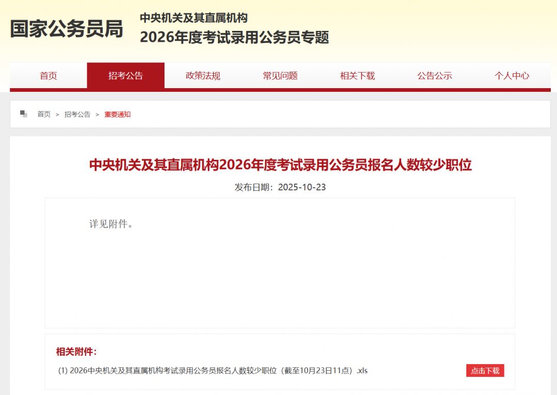Image resolution: width=557 pixels, height=395 pixels.
Task: Click the 2026年度考试录用公务员专题 header
Action: pyautogui.click(x=235, y=38)
